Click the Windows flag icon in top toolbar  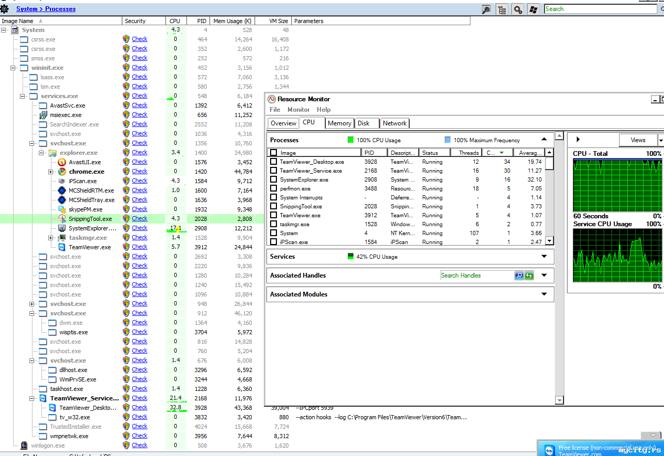[x=533, y=9]
